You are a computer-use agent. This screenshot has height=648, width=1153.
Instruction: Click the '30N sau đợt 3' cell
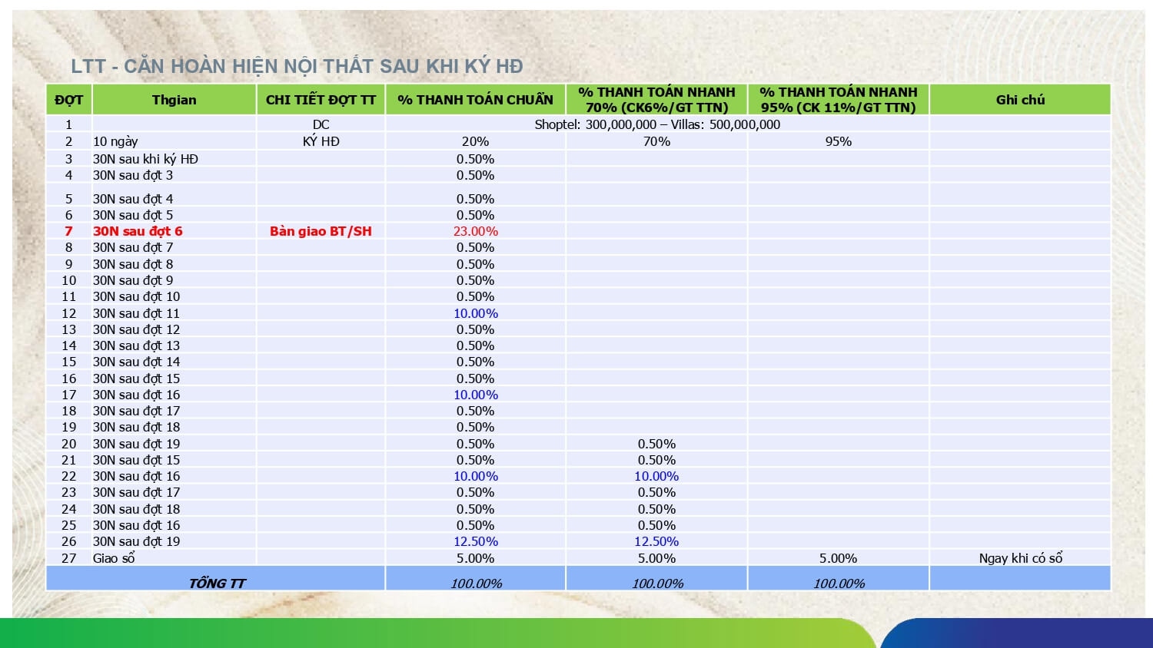pyautogui.click(x=174, y=175)
